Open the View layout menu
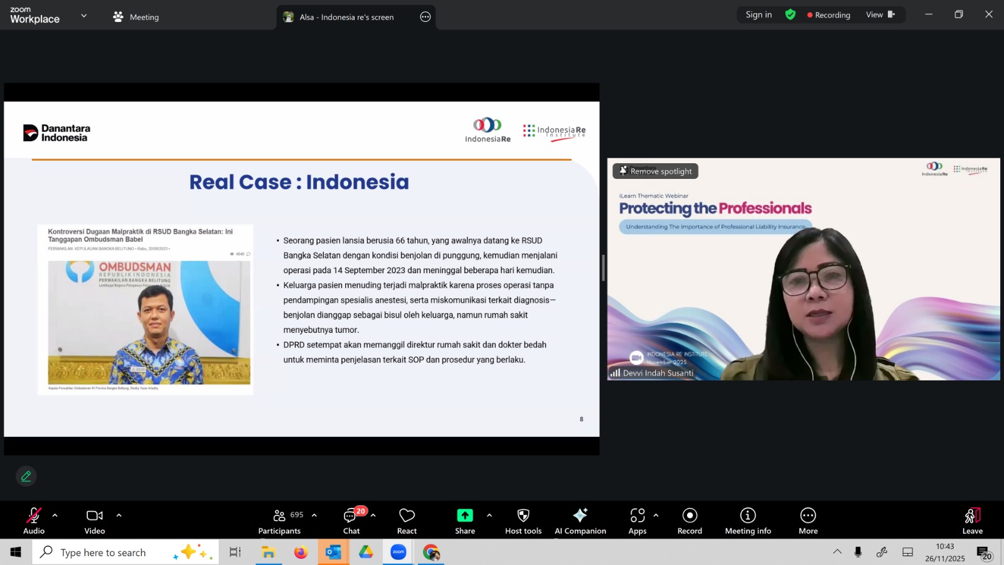 (880, 15)
